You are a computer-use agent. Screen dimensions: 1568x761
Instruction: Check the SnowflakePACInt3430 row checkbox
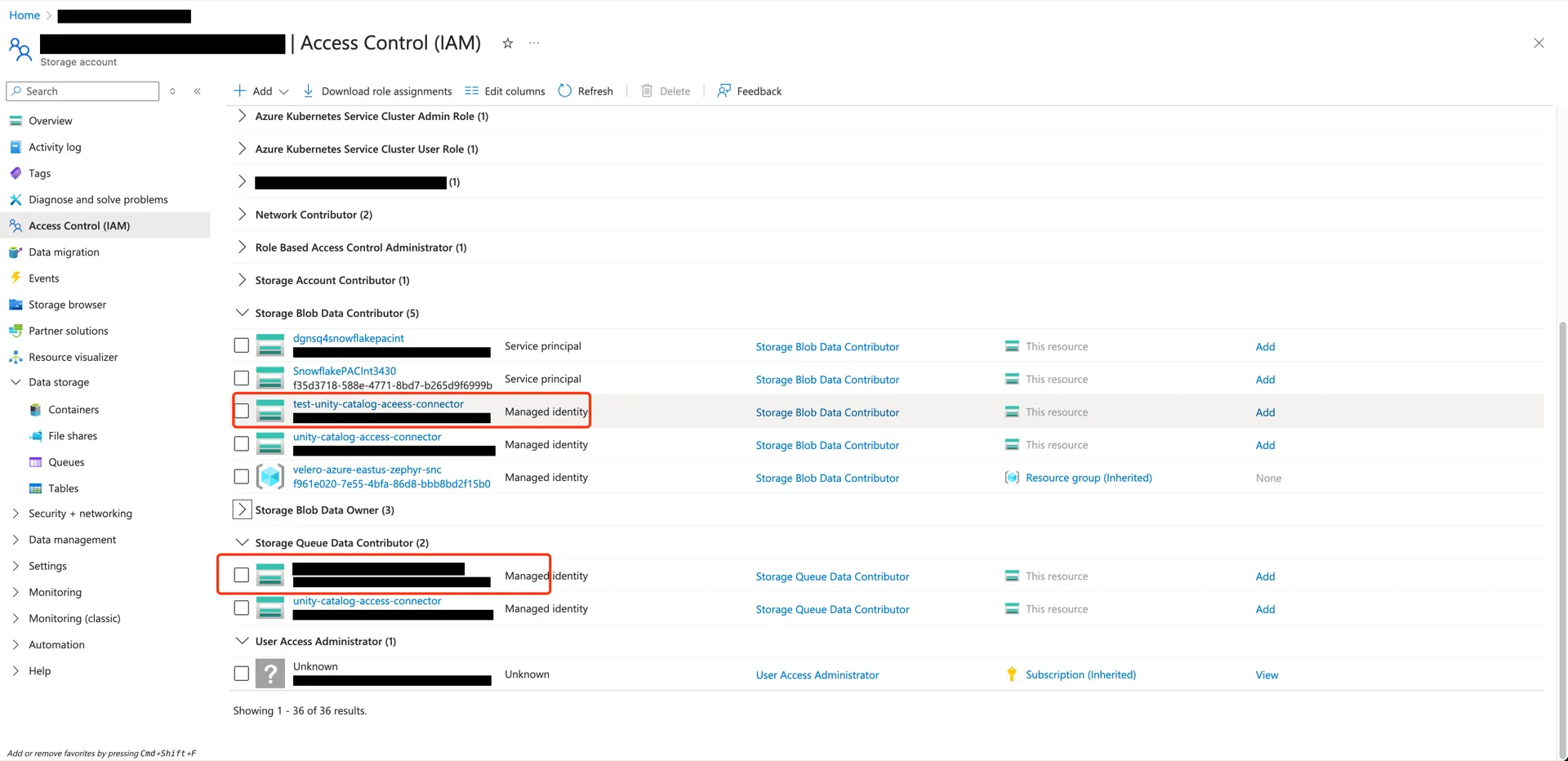pos(241,378)
